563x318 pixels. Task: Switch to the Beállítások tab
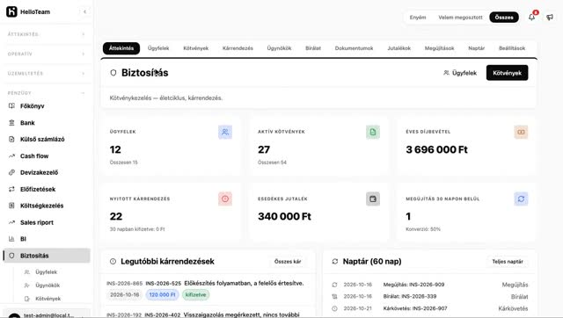click(x=512, y=48)
